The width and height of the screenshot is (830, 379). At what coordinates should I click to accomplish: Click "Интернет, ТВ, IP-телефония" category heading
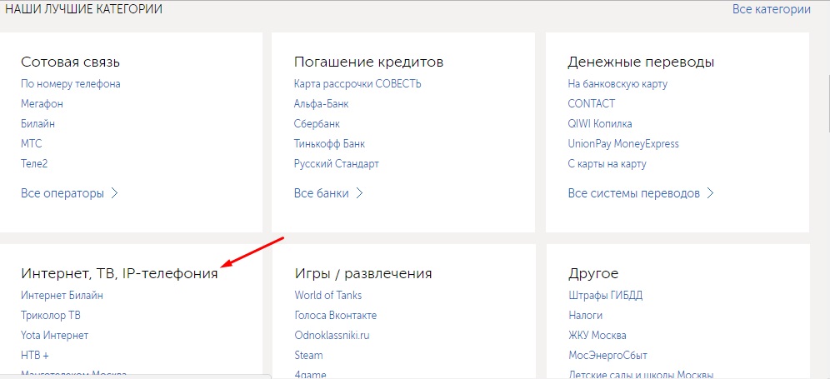[x=119, y=273]
